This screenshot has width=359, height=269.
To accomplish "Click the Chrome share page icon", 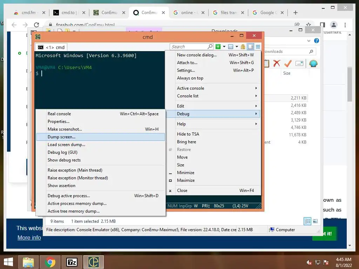I will (x=297, y=25).
